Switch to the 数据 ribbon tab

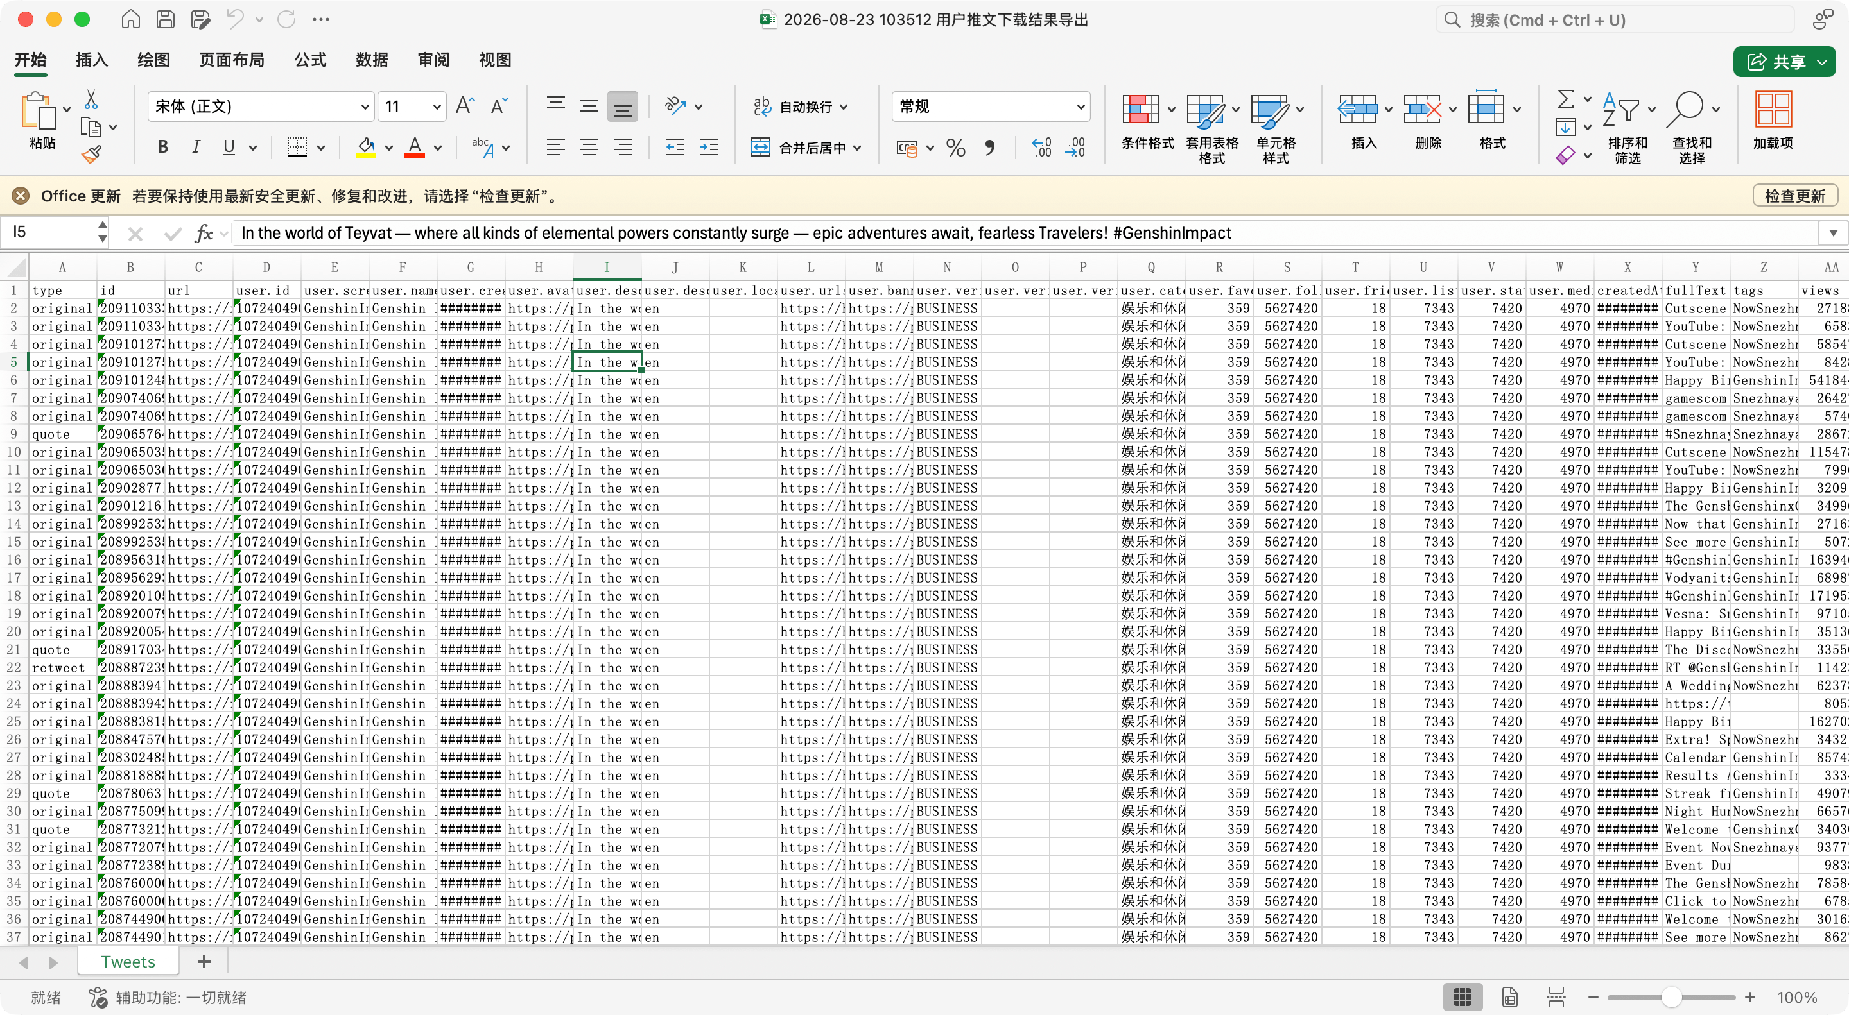tap(372, 60)
